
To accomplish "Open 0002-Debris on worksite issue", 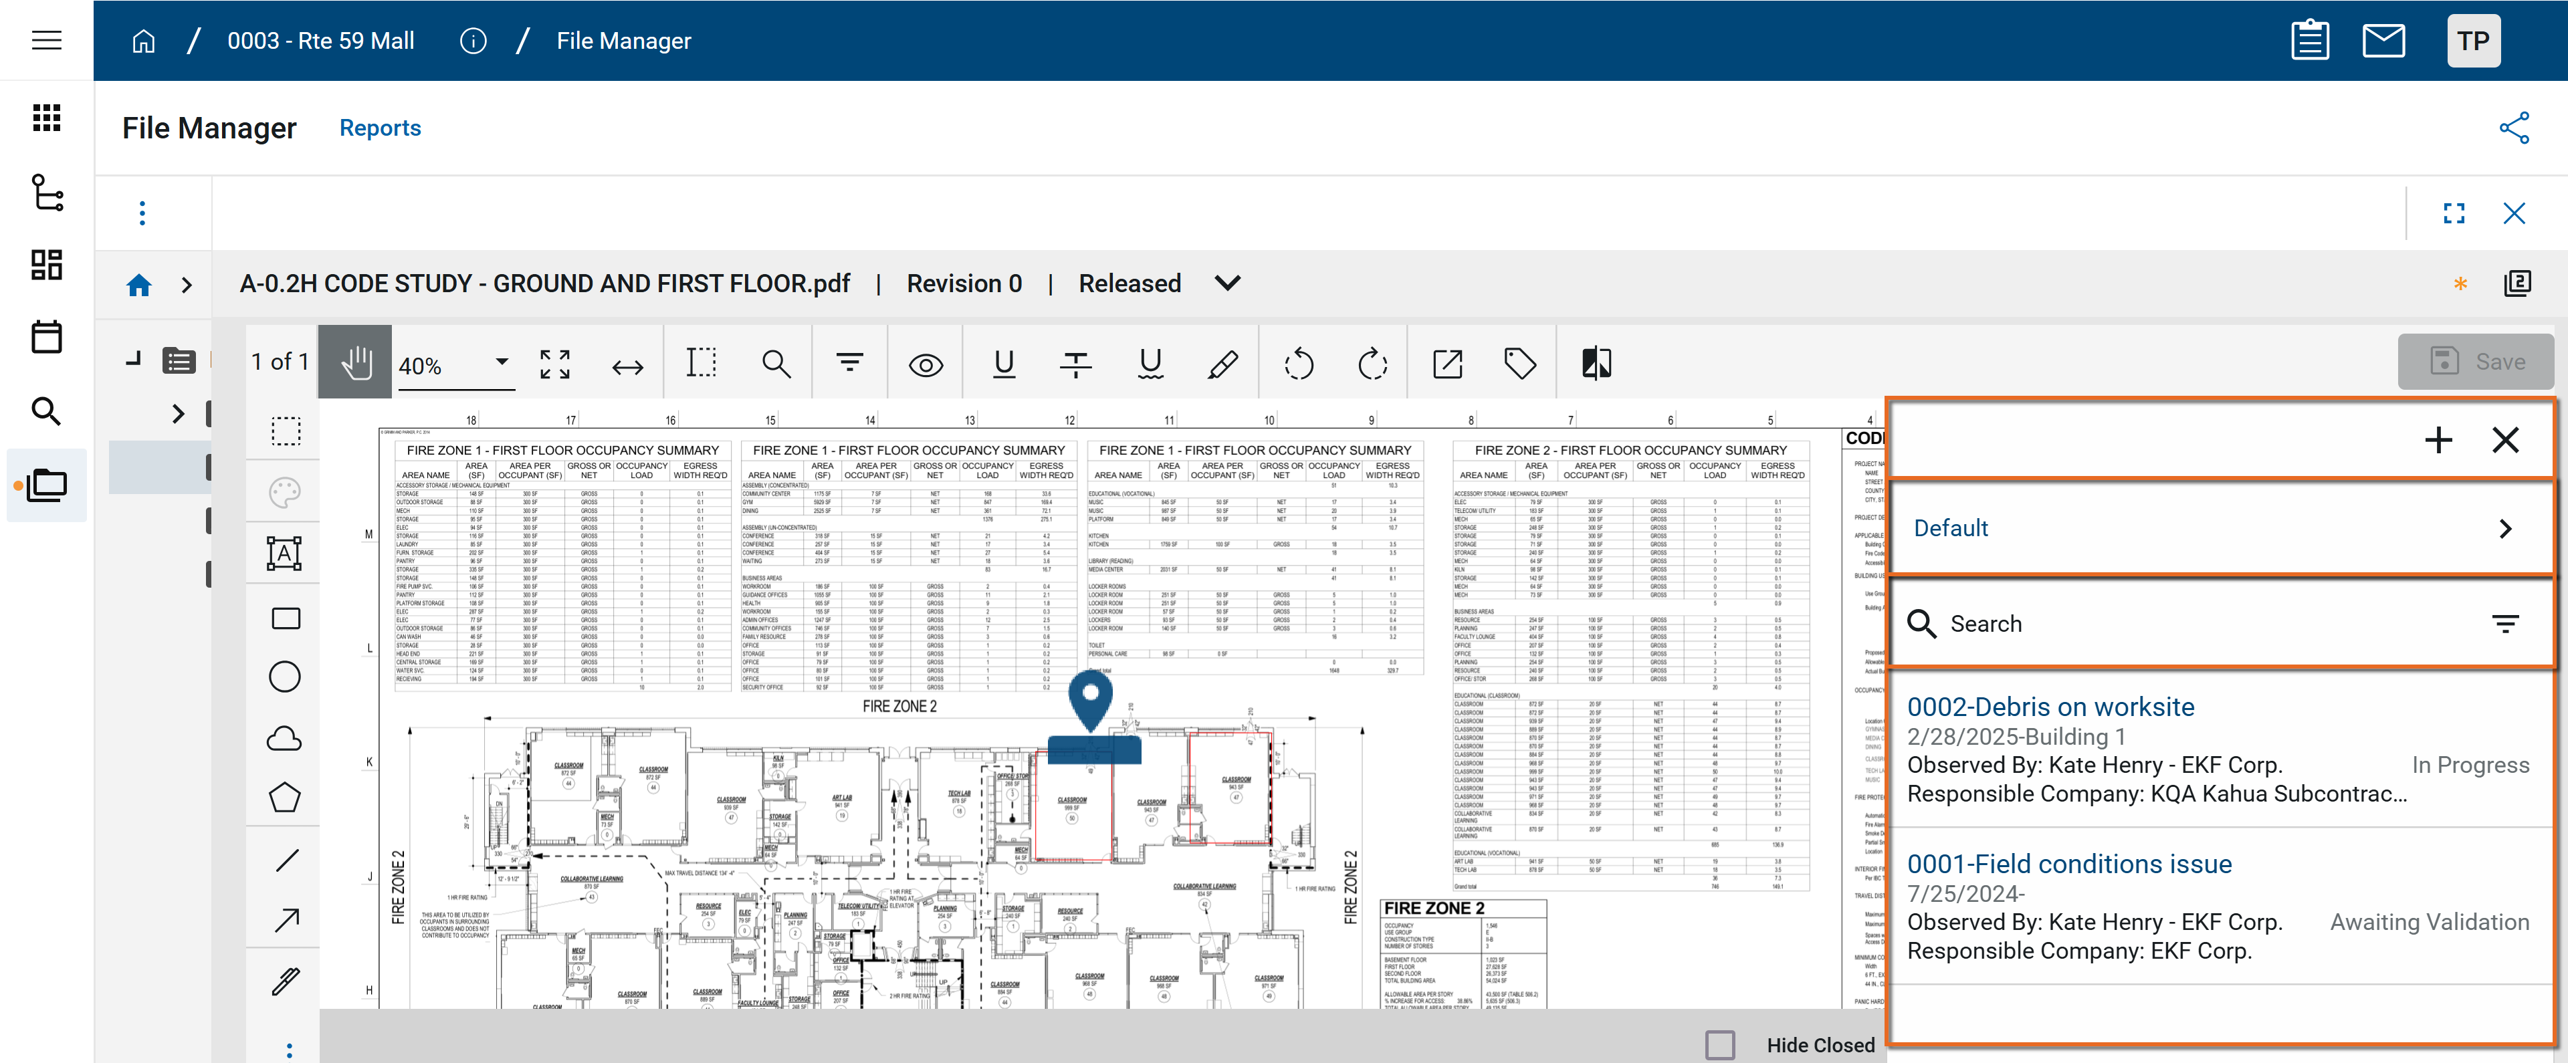I will coord(2050,707).
